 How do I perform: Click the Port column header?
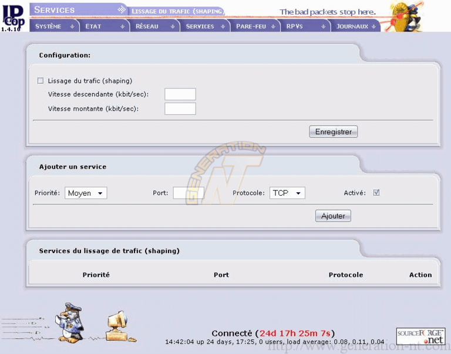click(221, 275)
